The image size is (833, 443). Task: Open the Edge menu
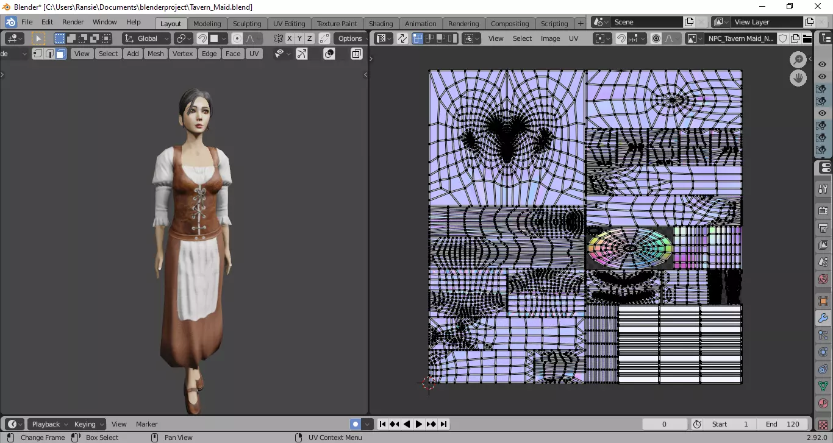pos(209,54)
